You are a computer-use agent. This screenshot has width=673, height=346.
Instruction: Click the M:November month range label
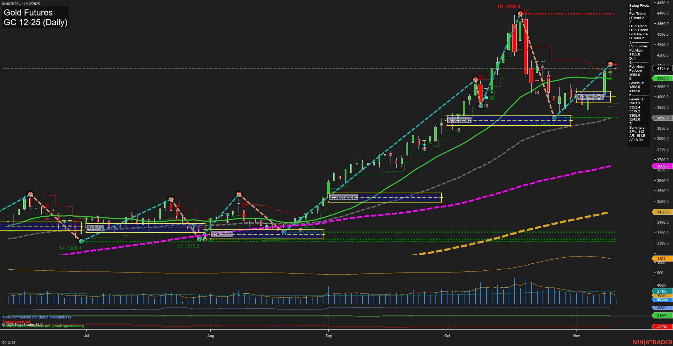(x=590, y=96)
